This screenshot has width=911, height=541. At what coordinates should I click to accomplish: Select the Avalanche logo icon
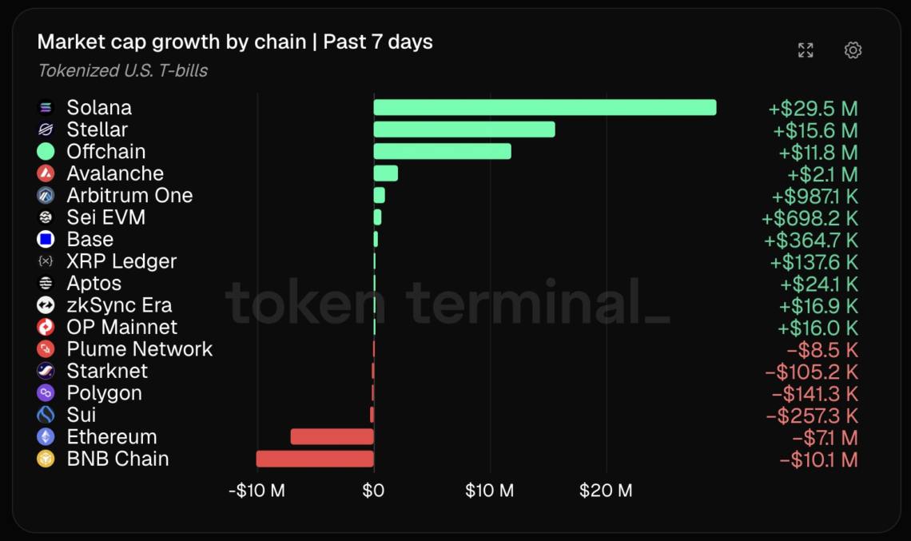(x=46, y=173)
